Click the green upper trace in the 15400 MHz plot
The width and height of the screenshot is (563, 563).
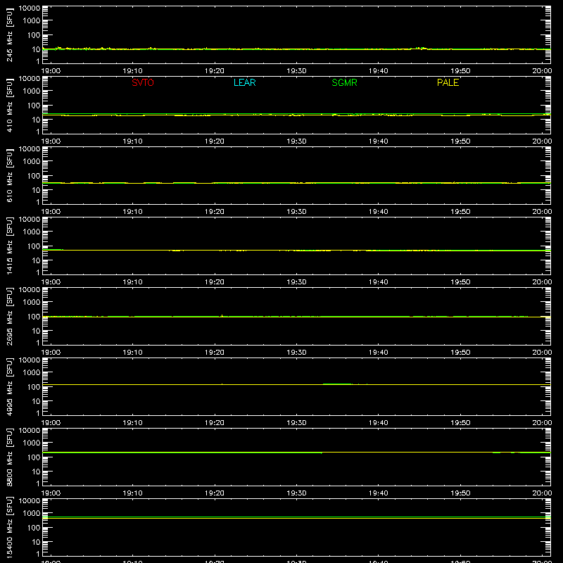point(296,517)
